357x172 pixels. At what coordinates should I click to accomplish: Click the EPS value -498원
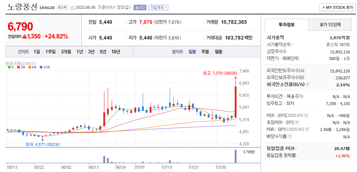tap(344, 116)
